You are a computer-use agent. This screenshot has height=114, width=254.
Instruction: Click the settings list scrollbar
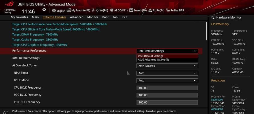[206, 31]
